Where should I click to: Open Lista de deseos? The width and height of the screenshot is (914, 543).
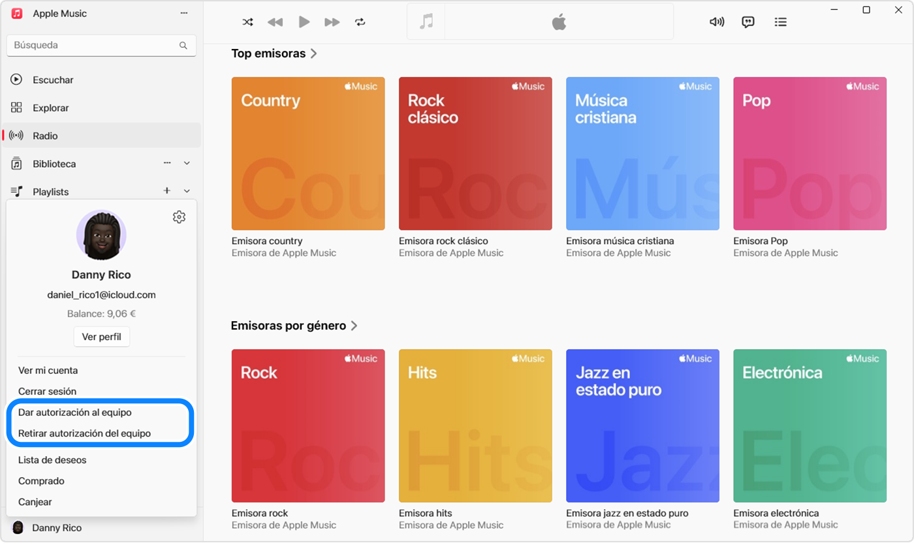pyautogui.click(x=52, y=459)
